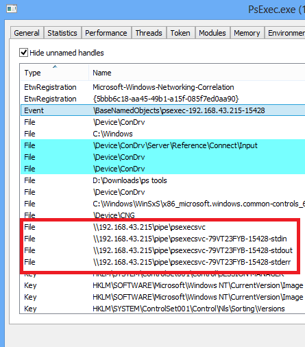Screen dimensions: 305x347
Task: Switch to the Threads tab
Action: pos(149,33)
